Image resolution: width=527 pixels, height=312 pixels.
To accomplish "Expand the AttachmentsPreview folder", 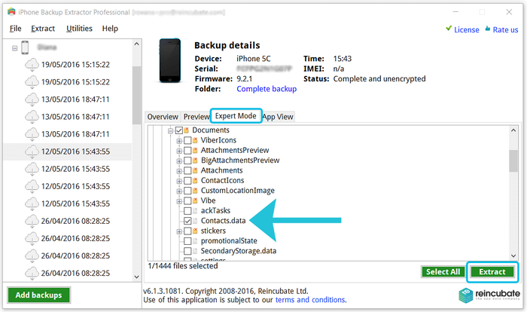I will [179, 151].
